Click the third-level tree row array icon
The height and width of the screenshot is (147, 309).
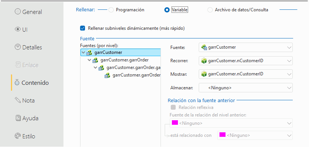(101, 68)
